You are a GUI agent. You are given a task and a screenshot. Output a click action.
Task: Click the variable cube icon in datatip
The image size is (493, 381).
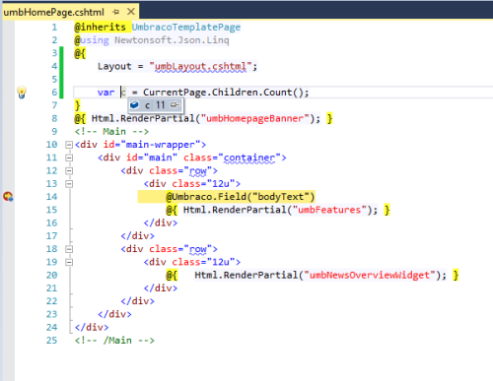(134, 105)
